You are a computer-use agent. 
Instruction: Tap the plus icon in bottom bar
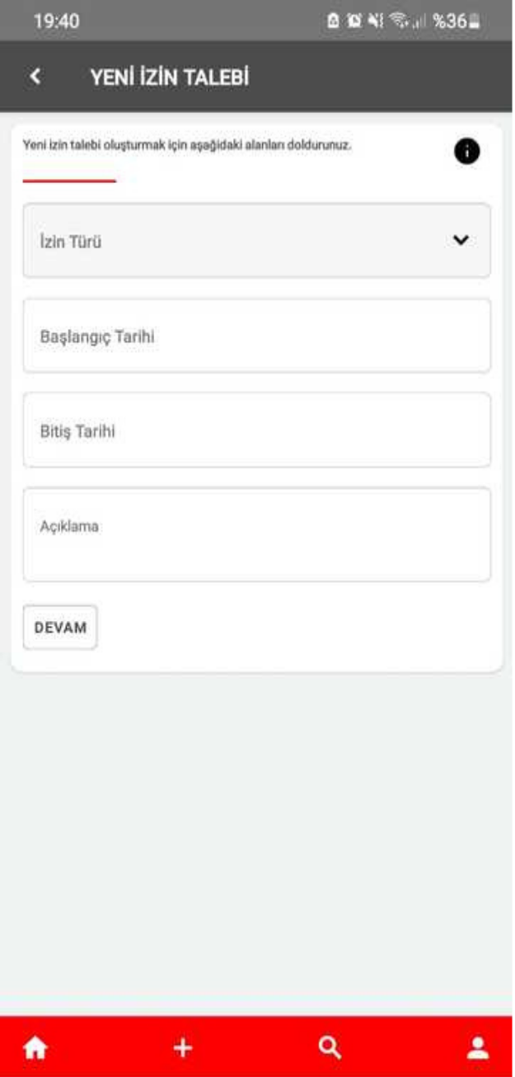[182, 1048]
